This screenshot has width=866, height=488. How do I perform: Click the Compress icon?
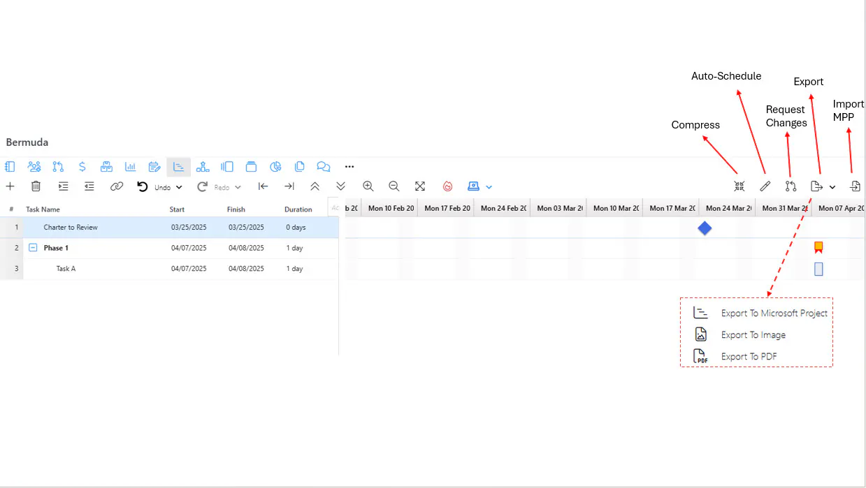739,186
